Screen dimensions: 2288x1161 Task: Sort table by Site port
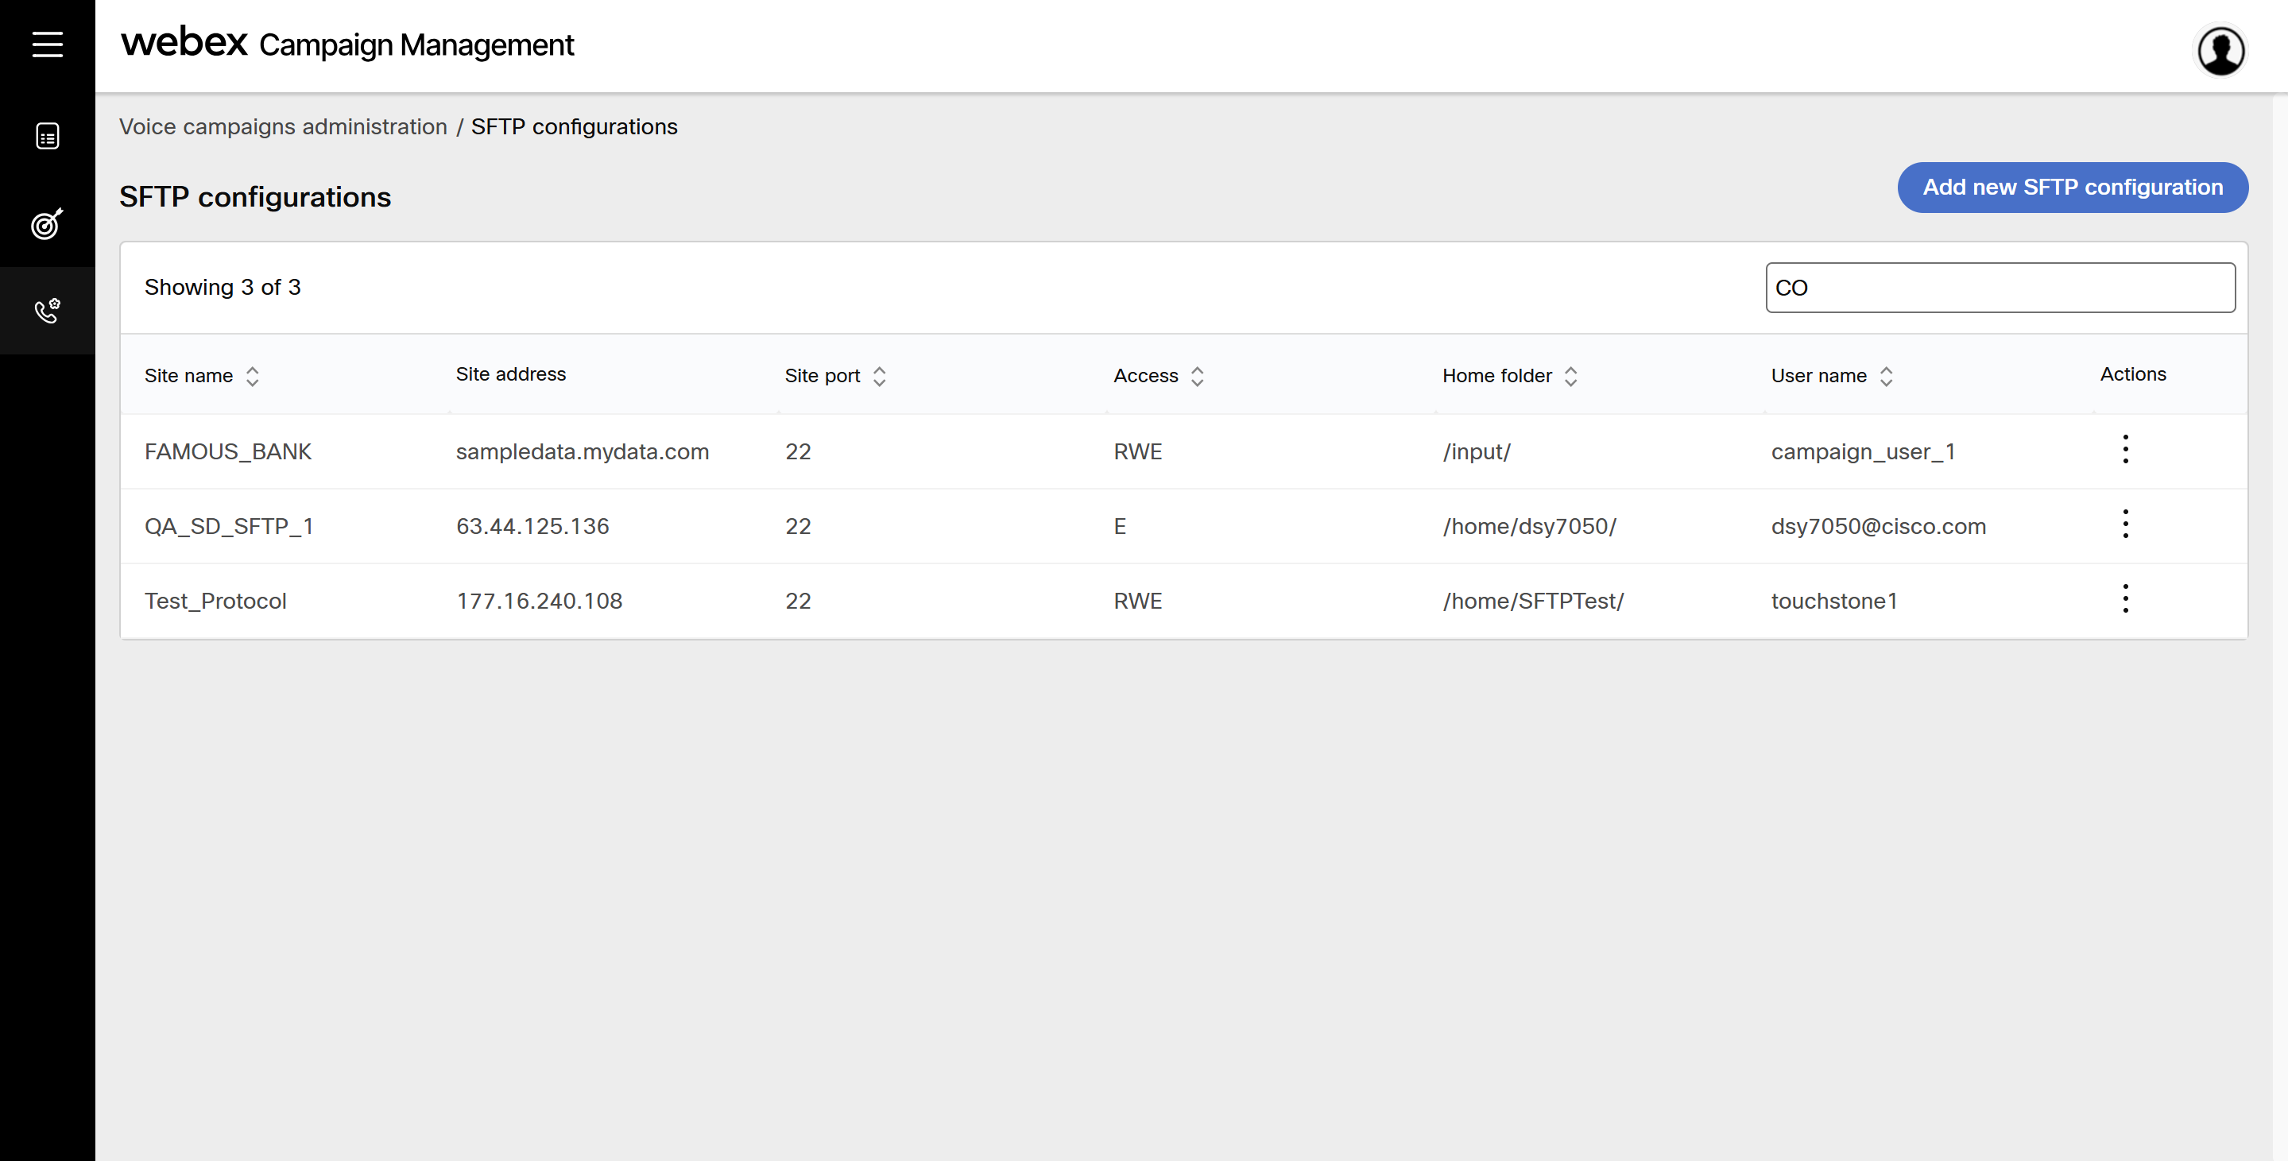[x=879, y=376]
